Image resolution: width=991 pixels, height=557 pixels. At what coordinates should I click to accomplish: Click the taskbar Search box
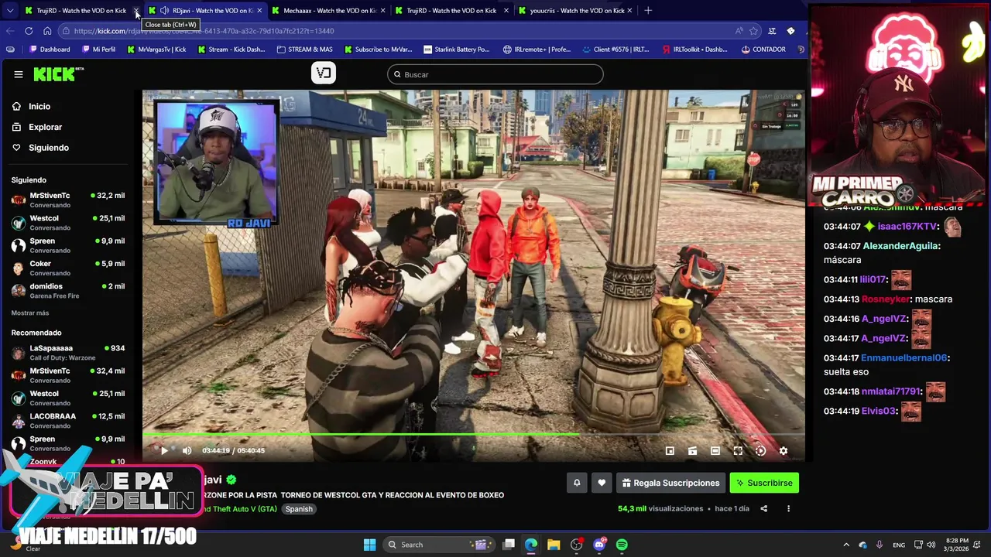click(x=437, y=545)
